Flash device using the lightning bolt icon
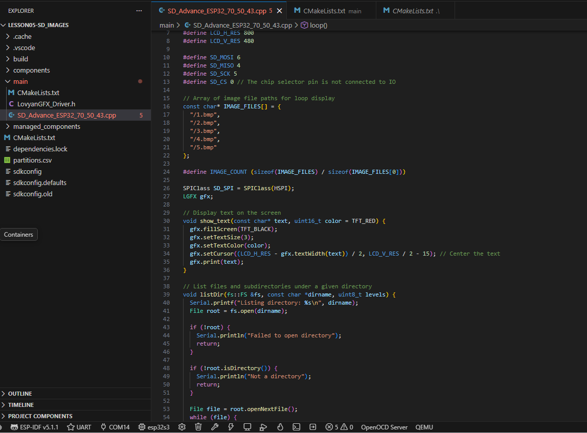 231,427
